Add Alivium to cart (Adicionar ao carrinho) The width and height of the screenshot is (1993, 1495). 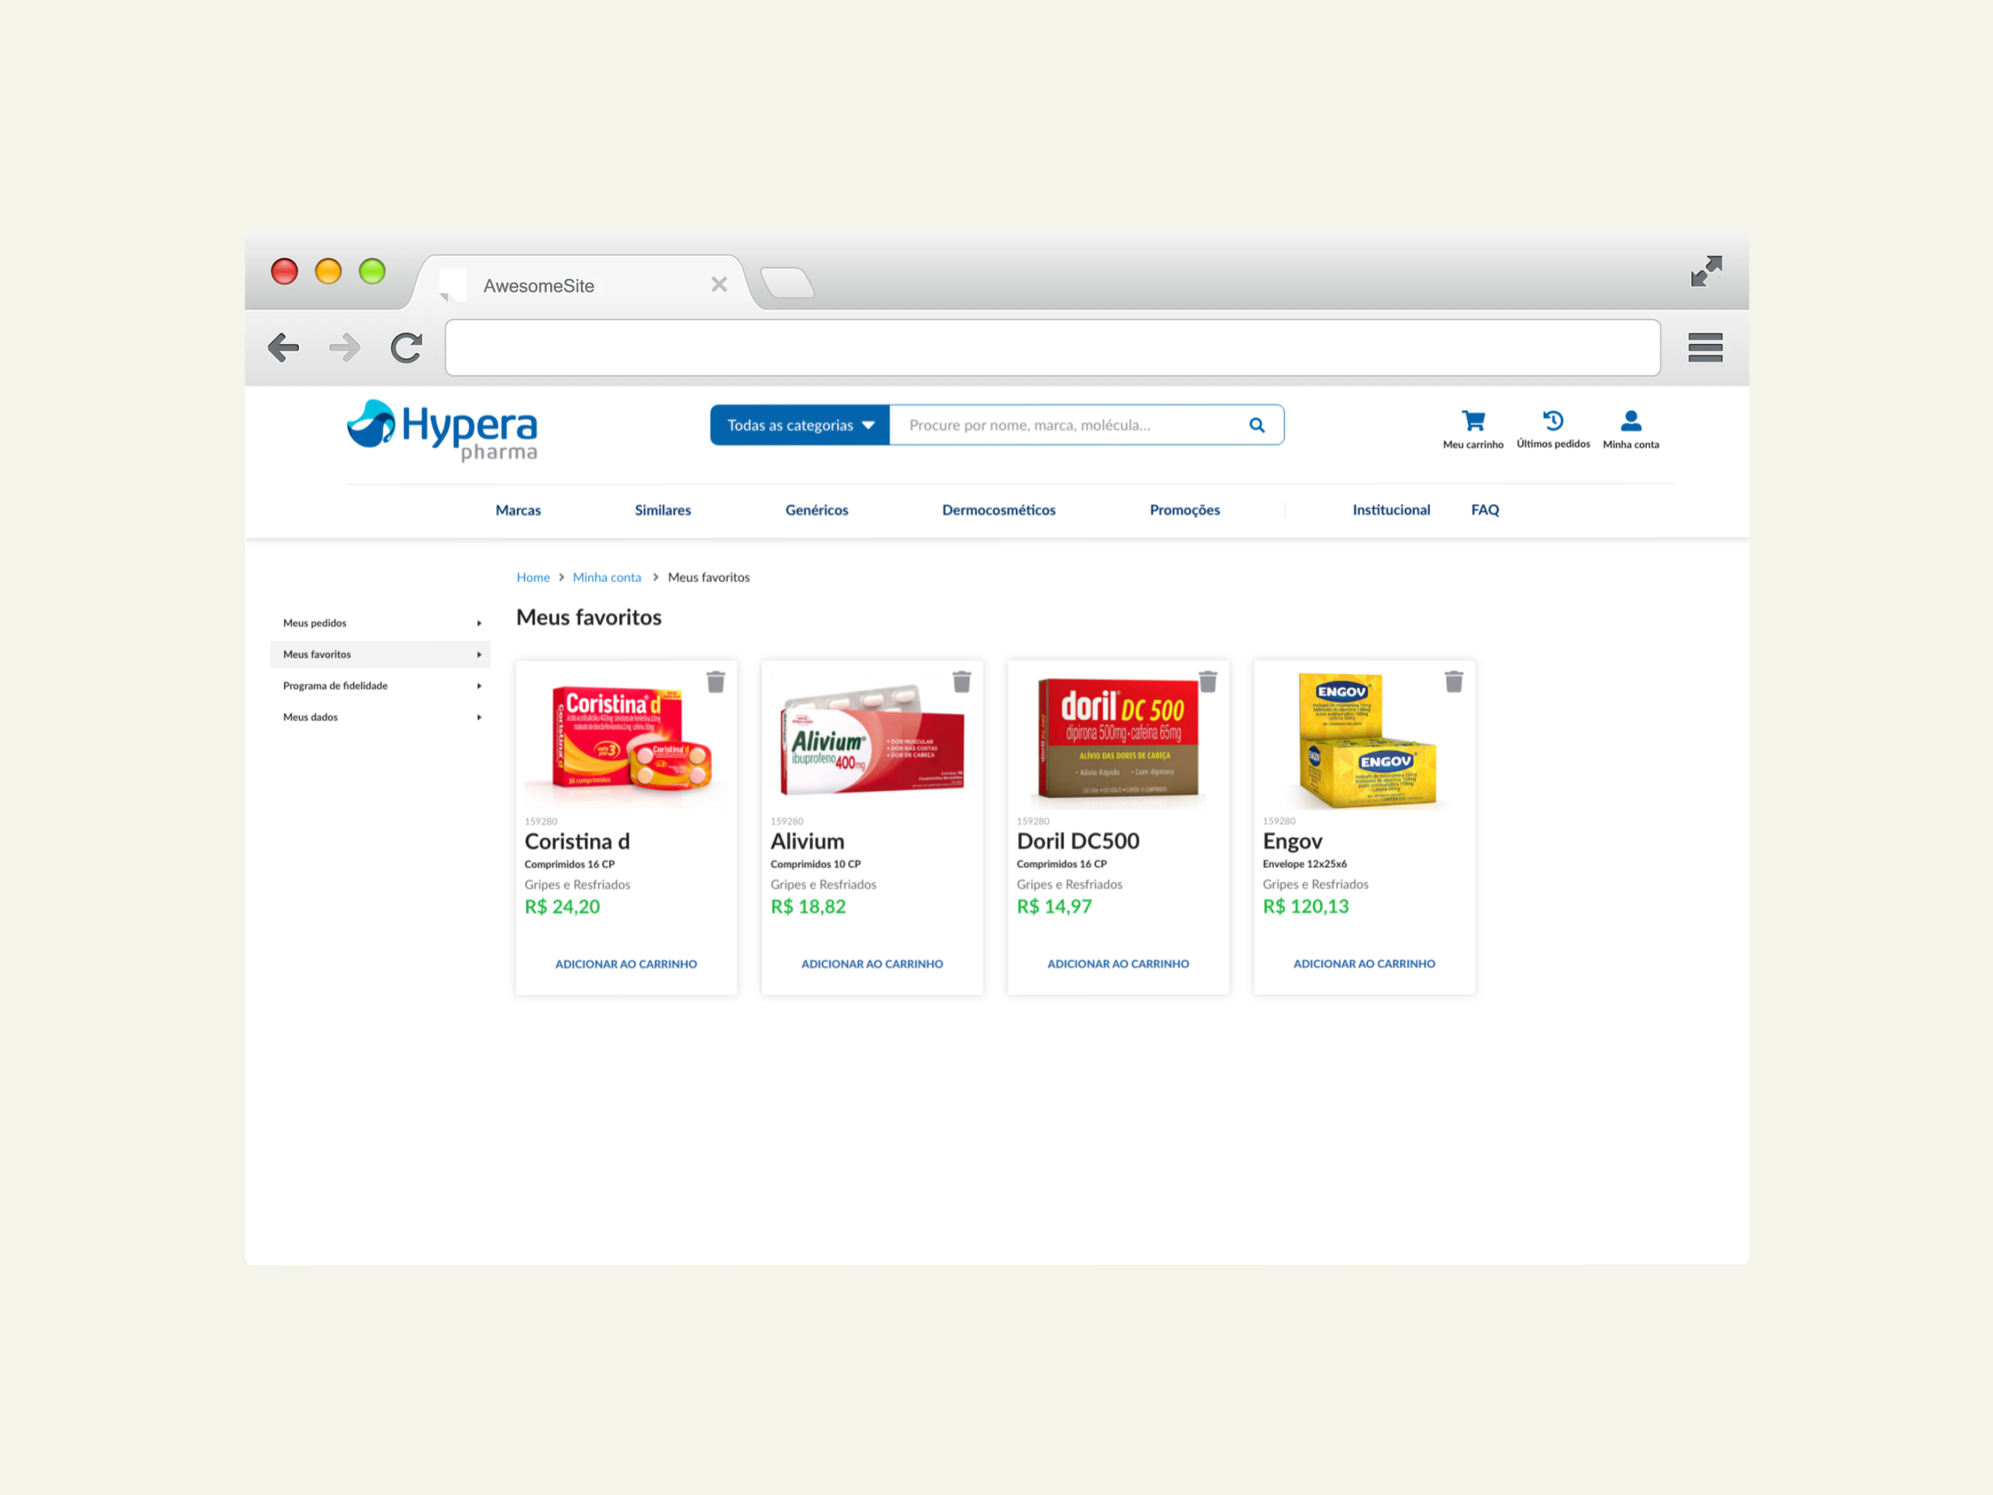pos(871,964)
